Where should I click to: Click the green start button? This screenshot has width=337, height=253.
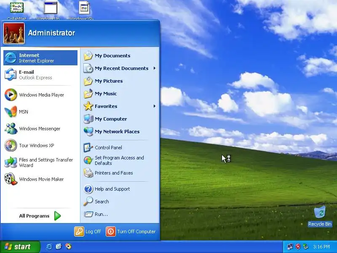[20, 247]
